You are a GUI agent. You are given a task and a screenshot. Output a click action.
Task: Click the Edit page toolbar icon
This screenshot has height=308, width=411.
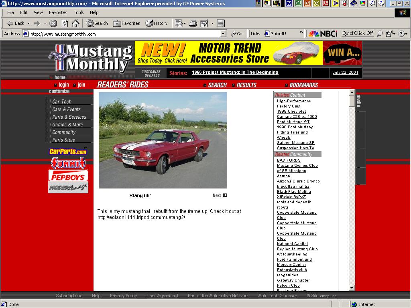[204, 24]
